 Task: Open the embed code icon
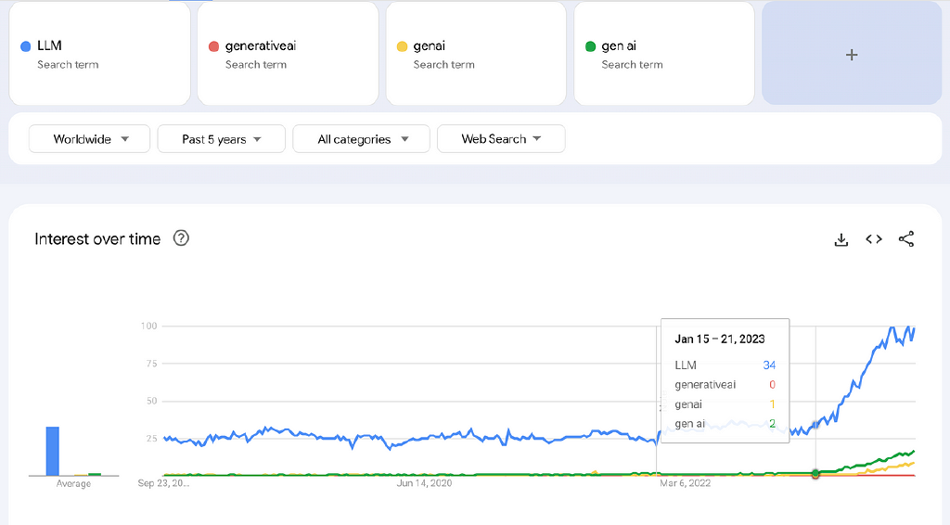(x=874, y=239)
